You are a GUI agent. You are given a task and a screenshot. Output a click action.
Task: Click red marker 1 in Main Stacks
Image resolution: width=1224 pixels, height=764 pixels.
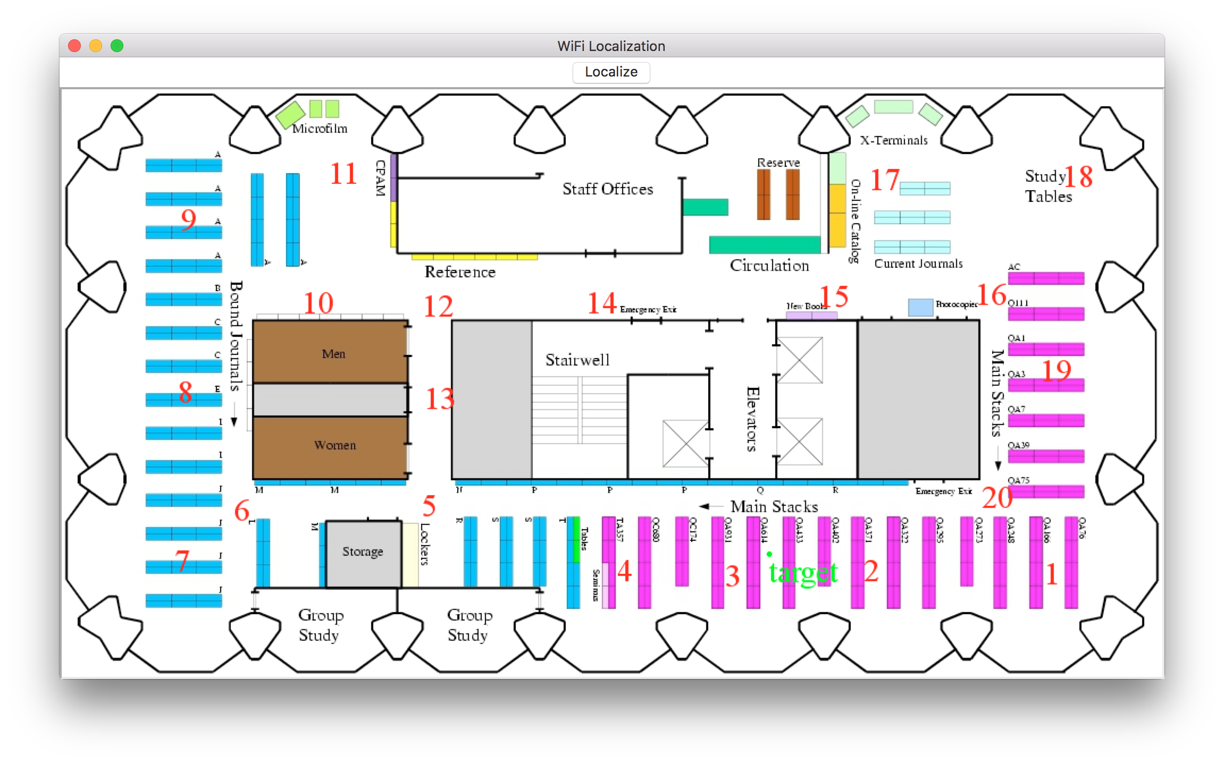(x=1052, y=574)
